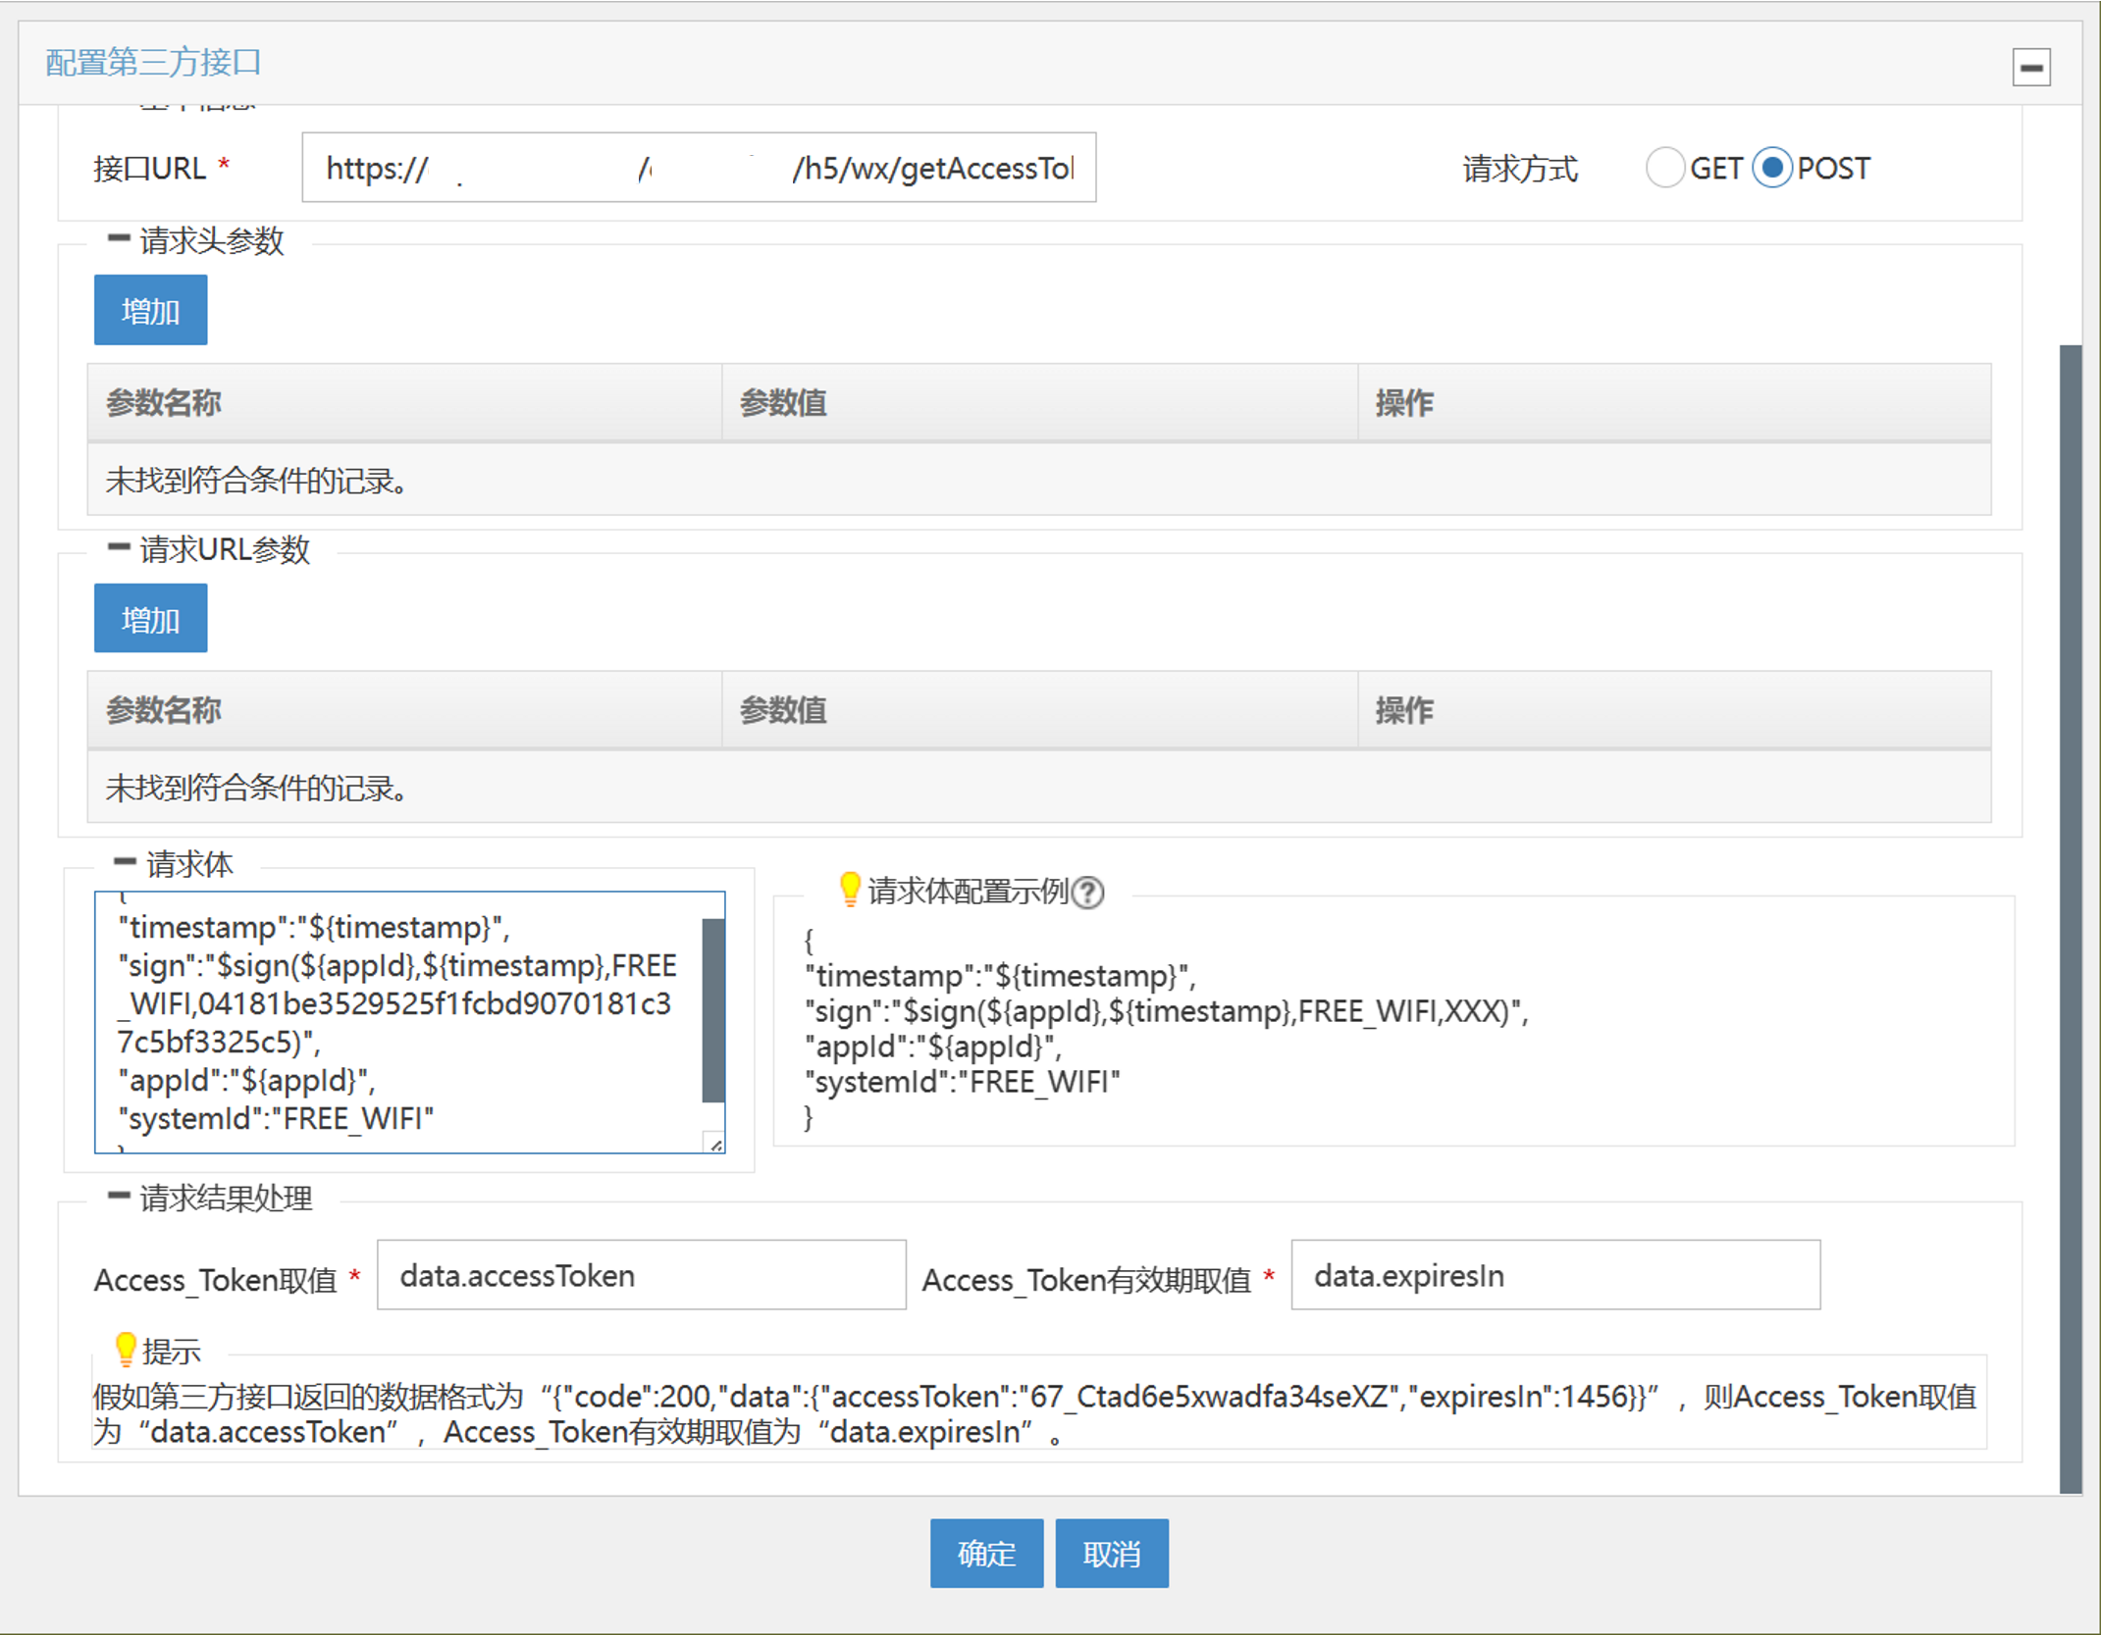The image size is (2101, 1635).
Task: Click the lightbulb icon beside 请求体配置示例
Action: [850, 889]
